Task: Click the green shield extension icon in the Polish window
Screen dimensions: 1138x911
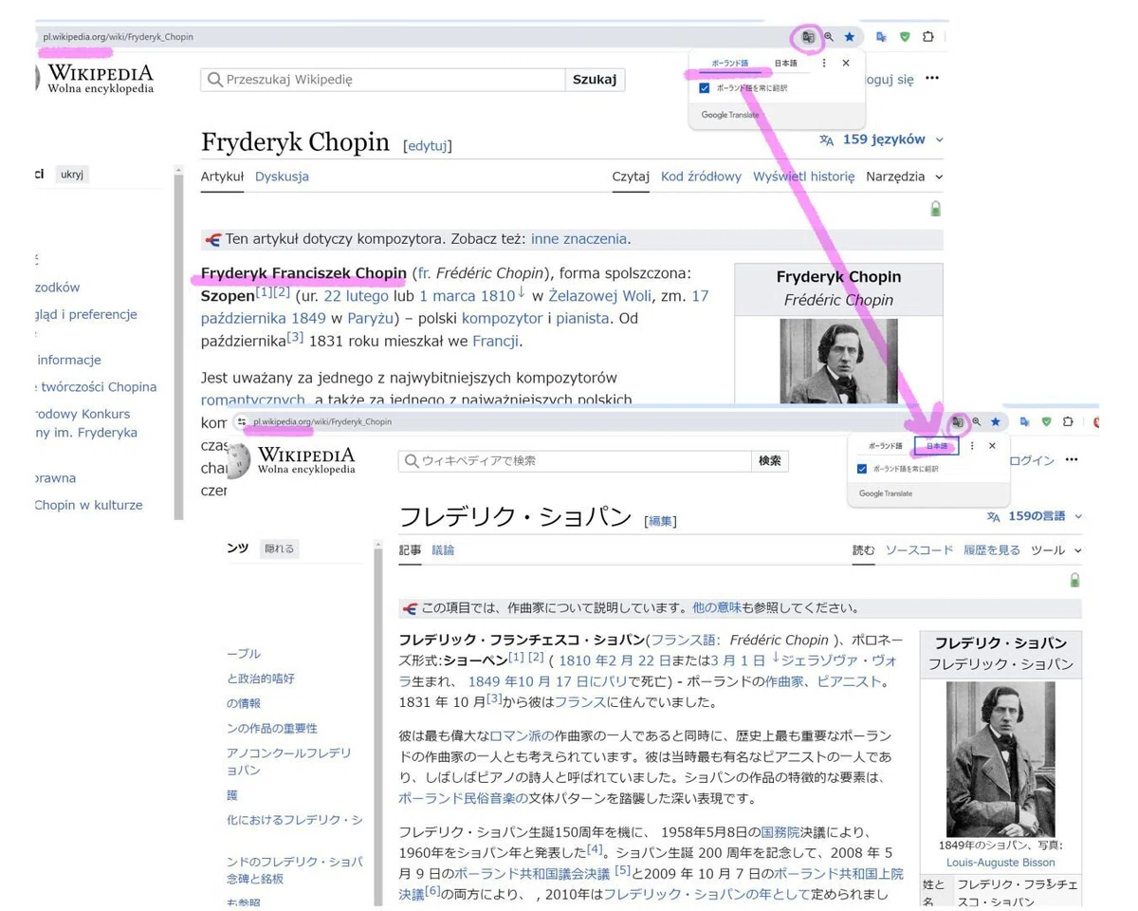Action: point(905,37)
